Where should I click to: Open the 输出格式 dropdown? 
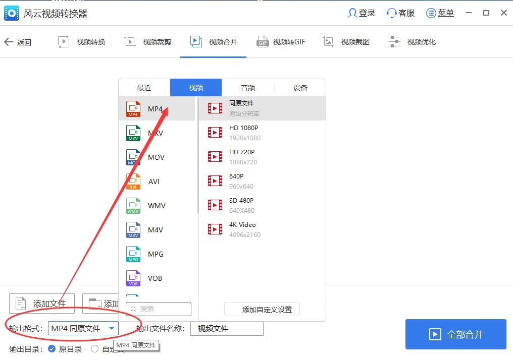pos(83,328)
